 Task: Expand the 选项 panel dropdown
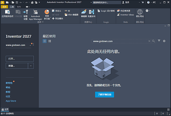tap(43, 22)
